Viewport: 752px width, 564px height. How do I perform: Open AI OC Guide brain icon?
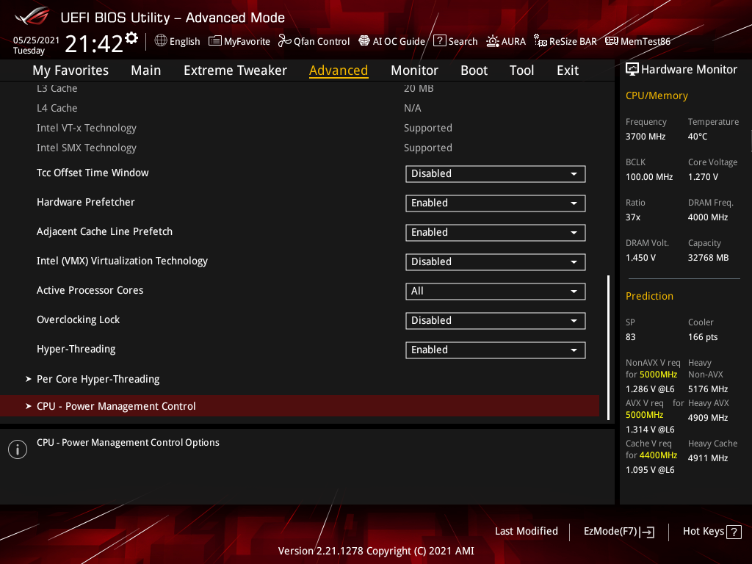coord(364,41)
